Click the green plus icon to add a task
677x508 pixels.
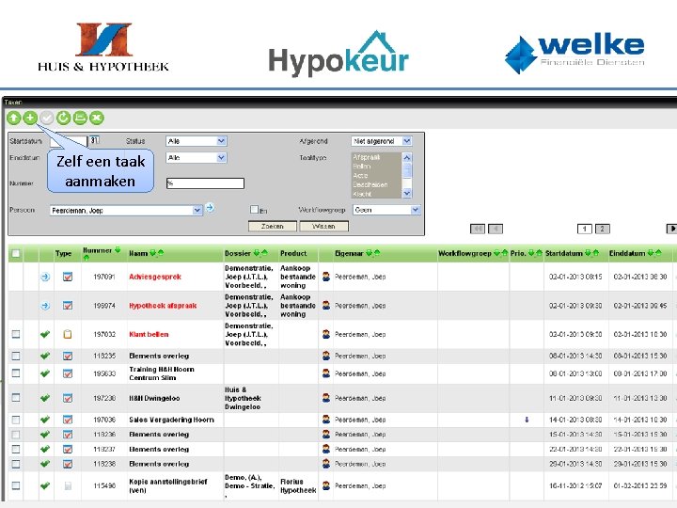(x=30, y=118)
